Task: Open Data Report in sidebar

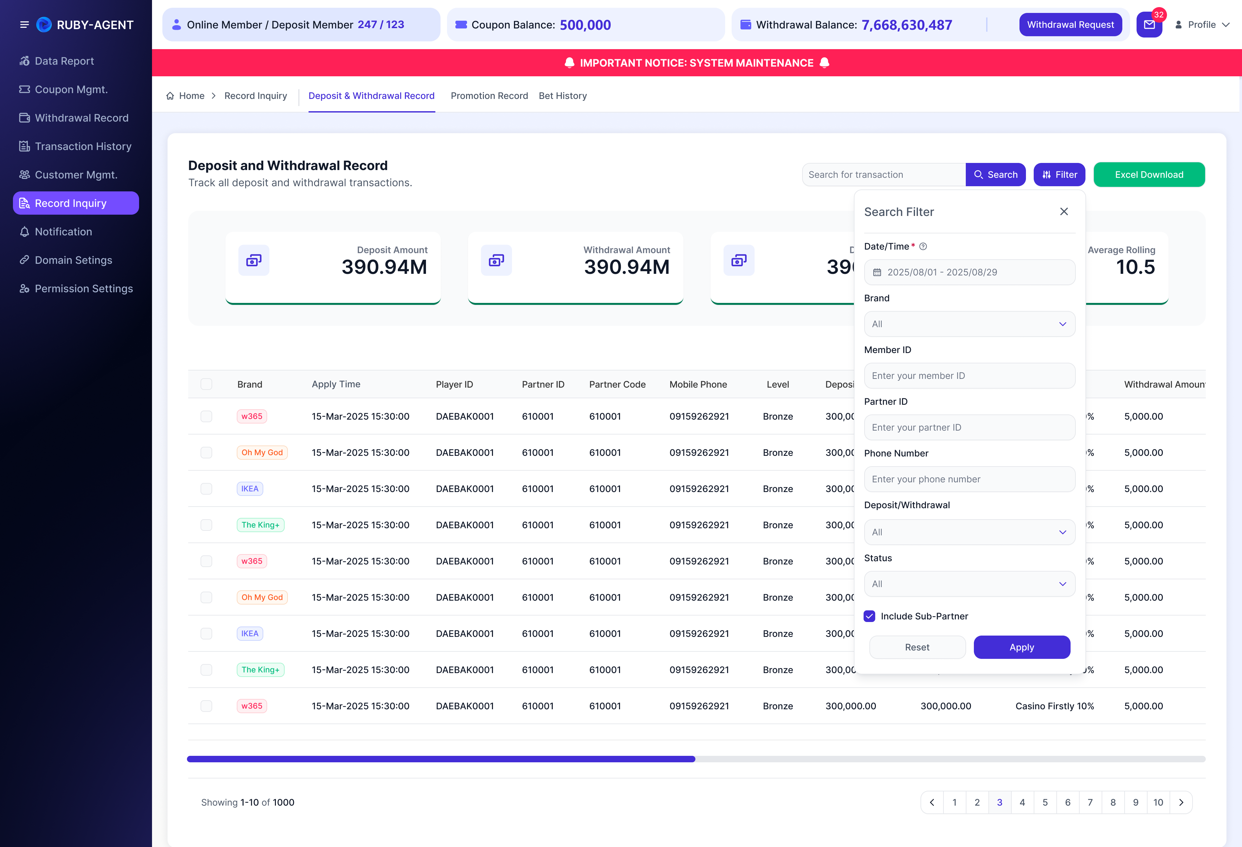Action: pos(76,61)
